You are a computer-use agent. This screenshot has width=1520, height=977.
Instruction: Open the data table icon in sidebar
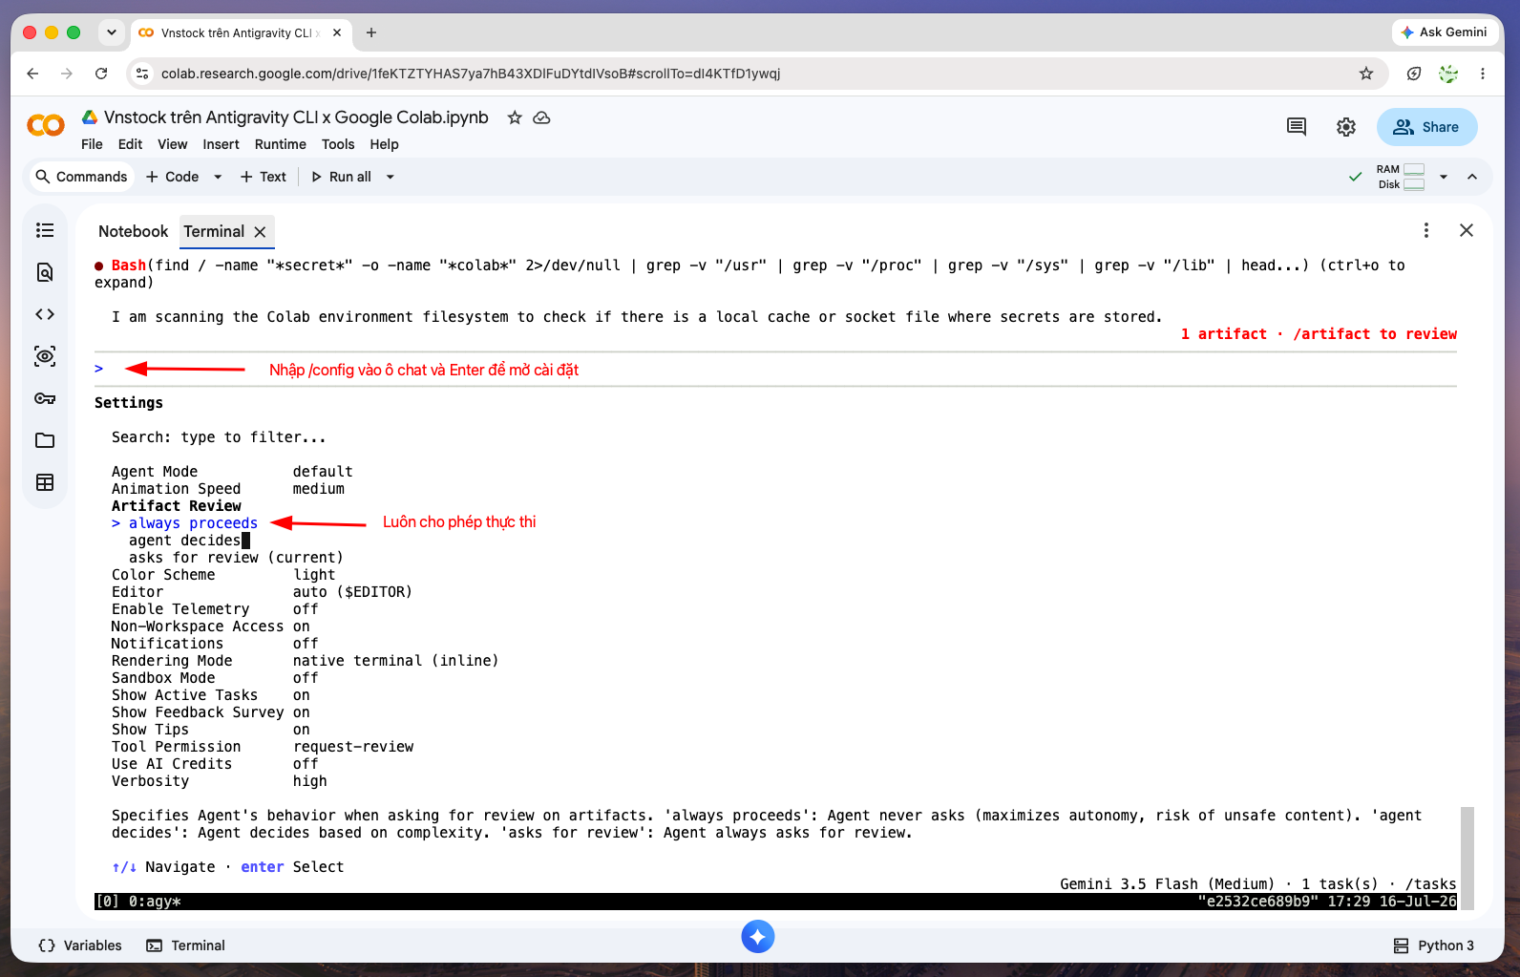point(45,482)
